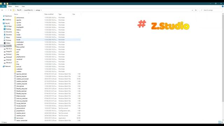This screenshot has width=224, height=126.
Task: Select Desktop in navigation pane
Action: (x=8, y=29)
